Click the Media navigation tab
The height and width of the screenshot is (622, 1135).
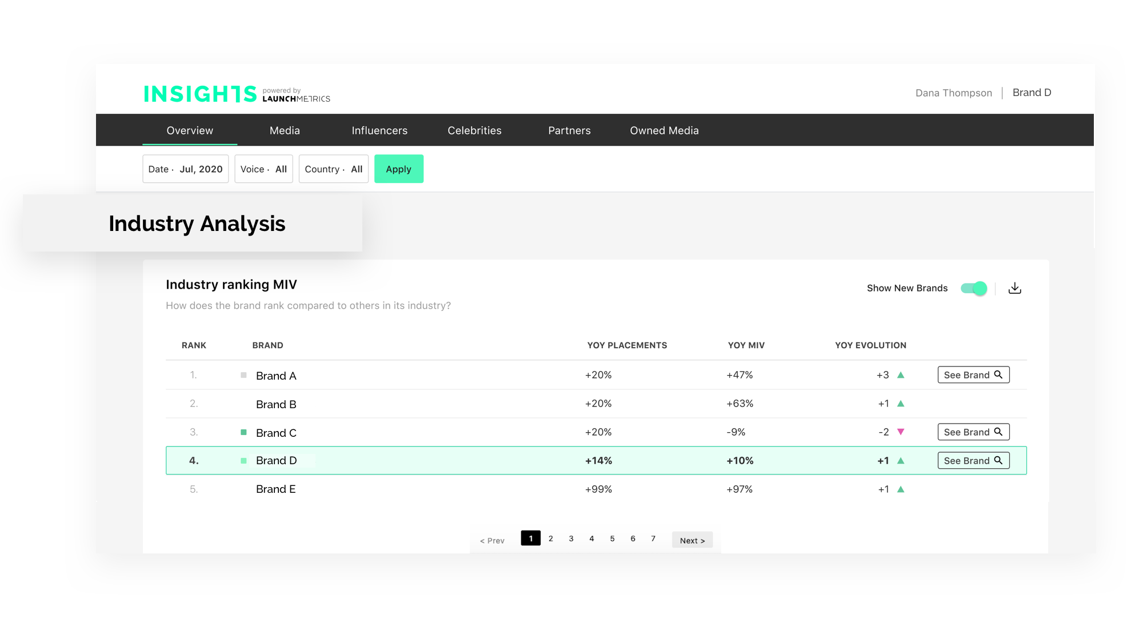tap(285, 129)
